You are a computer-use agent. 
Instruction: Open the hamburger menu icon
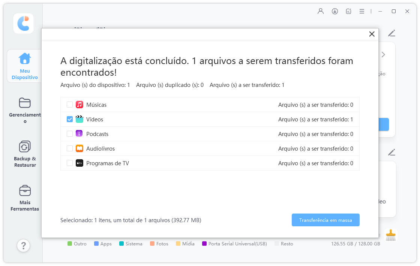pyautogui.click(x=361, y=11)
